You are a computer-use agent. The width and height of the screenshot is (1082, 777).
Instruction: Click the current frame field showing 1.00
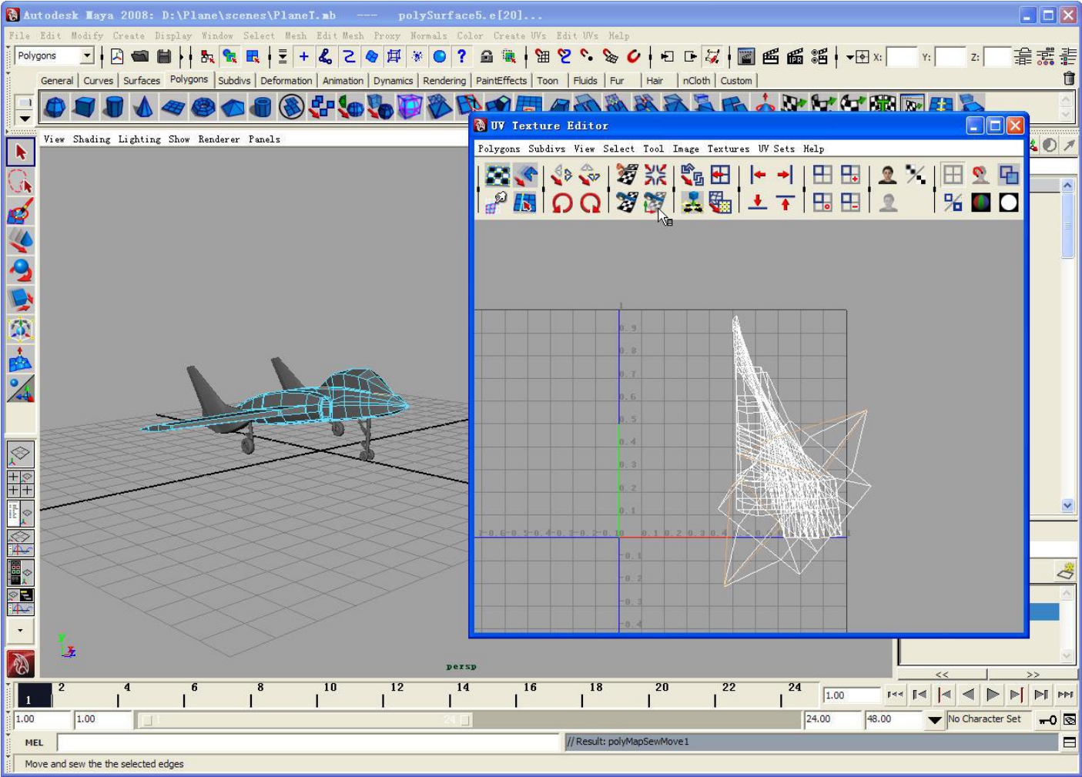tap(851, 695)
